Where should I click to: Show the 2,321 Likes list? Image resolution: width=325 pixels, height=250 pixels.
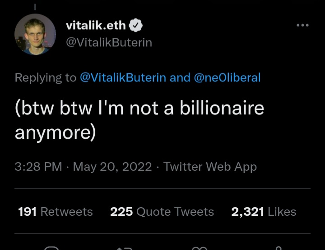click(x=264, y=212)
